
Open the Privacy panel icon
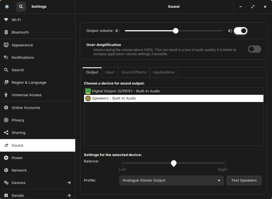coord(6,120)
